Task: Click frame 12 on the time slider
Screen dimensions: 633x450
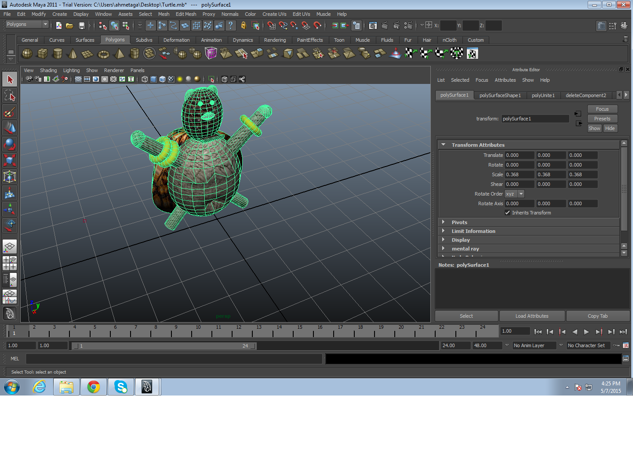Action: [x=238, y=331]
